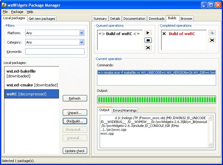Image resolution: width=223 pixels, height=165 pixels.
Task: Maximize the wxWidgets Package Manager window
Action: (211, 5)
